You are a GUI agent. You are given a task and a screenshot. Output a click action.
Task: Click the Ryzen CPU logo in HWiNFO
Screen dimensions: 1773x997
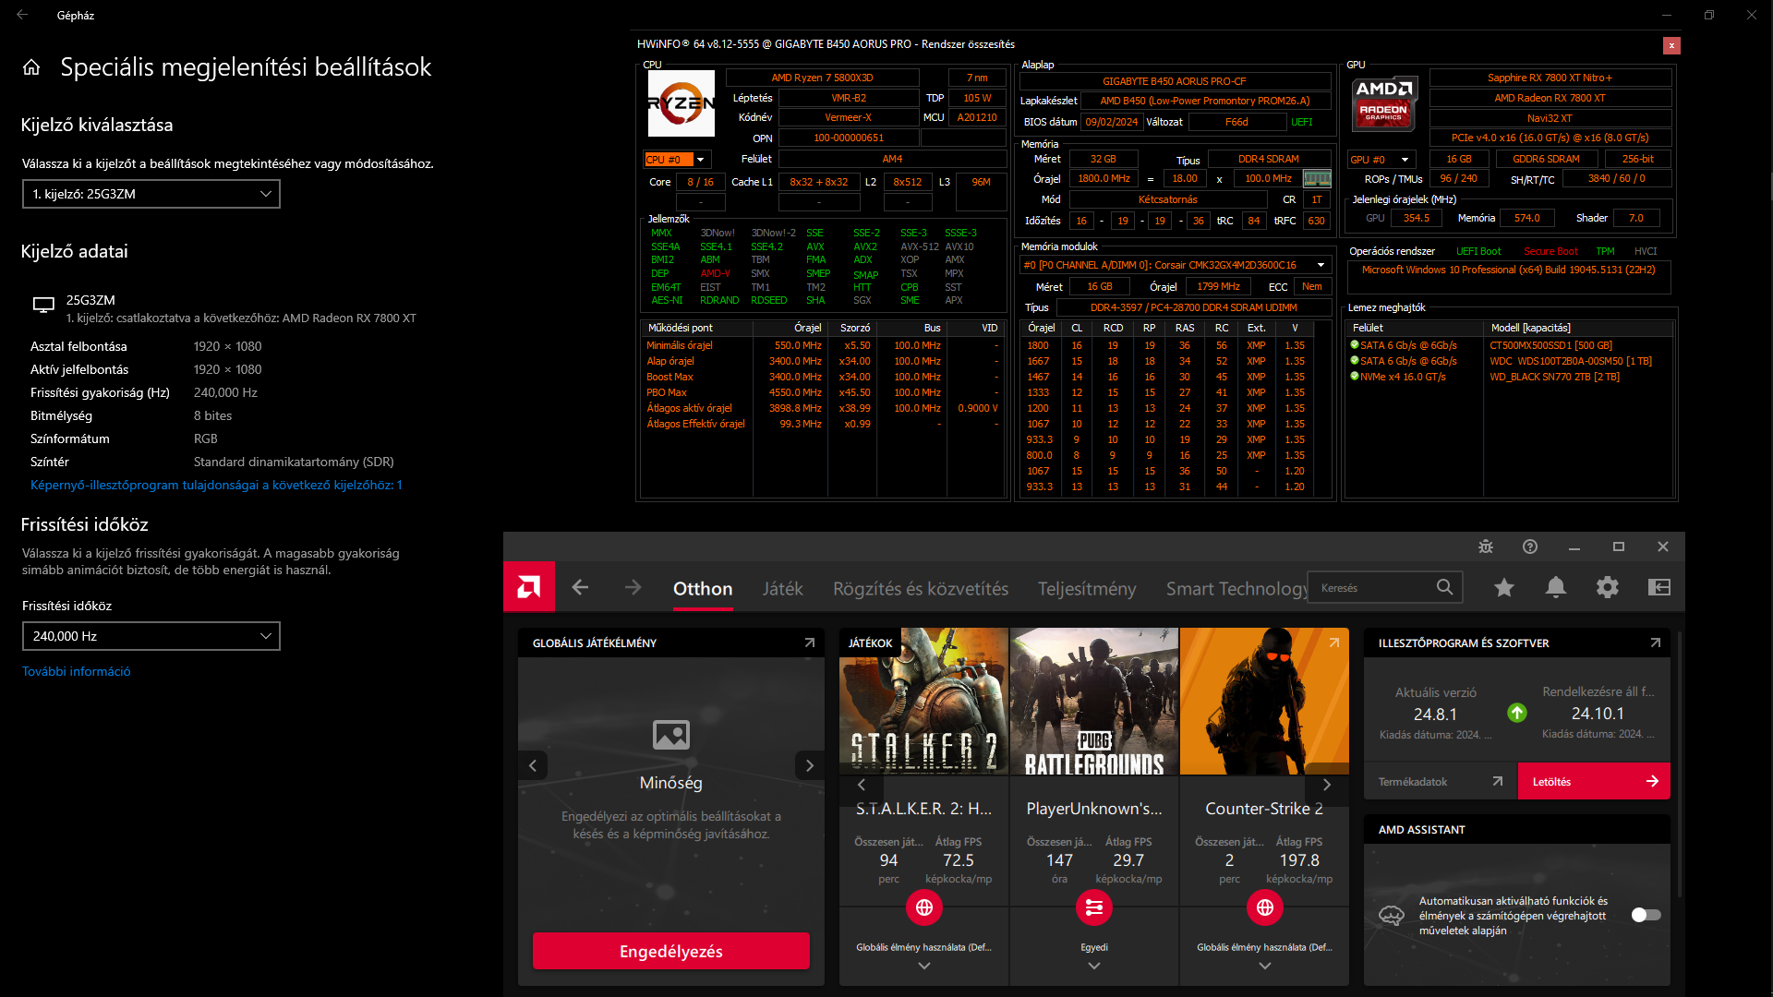681,103
